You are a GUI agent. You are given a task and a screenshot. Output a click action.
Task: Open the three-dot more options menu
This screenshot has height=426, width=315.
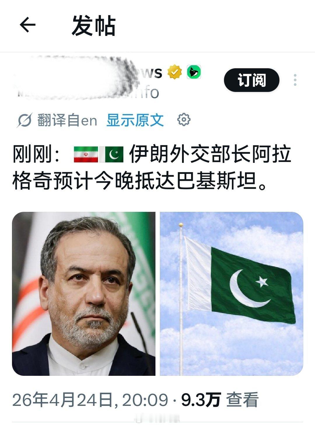pos(295,80)
